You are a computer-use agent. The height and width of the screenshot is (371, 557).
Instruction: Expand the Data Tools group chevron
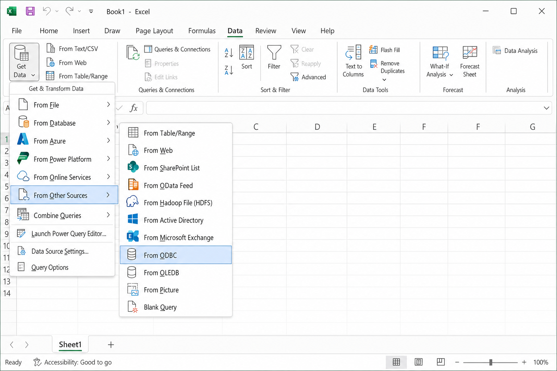(384, 80)
